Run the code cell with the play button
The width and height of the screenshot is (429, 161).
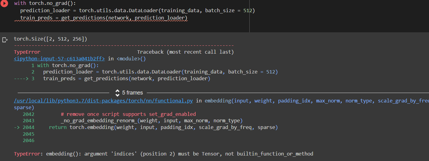(4, 3)
